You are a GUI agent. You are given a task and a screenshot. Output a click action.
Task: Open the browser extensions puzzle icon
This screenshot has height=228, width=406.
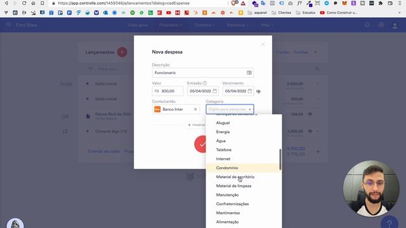[x=381, y=3]
